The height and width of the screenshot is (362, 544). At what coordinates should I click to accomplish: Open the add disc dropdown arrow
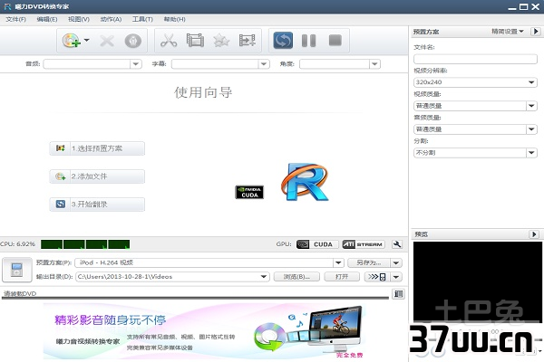click(86, 40)
